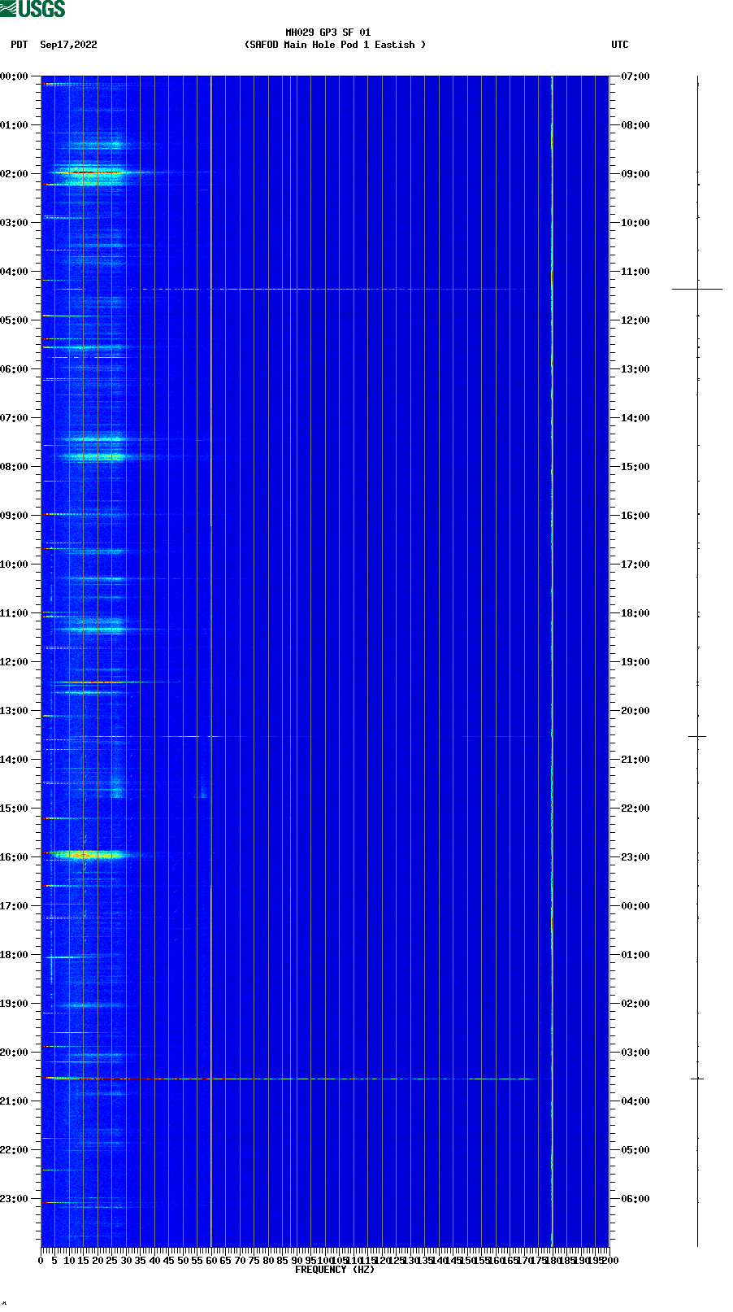Click 18:00 on the PDT axis
This screenshot has width=733, height=1312.
tap(15, 955)
